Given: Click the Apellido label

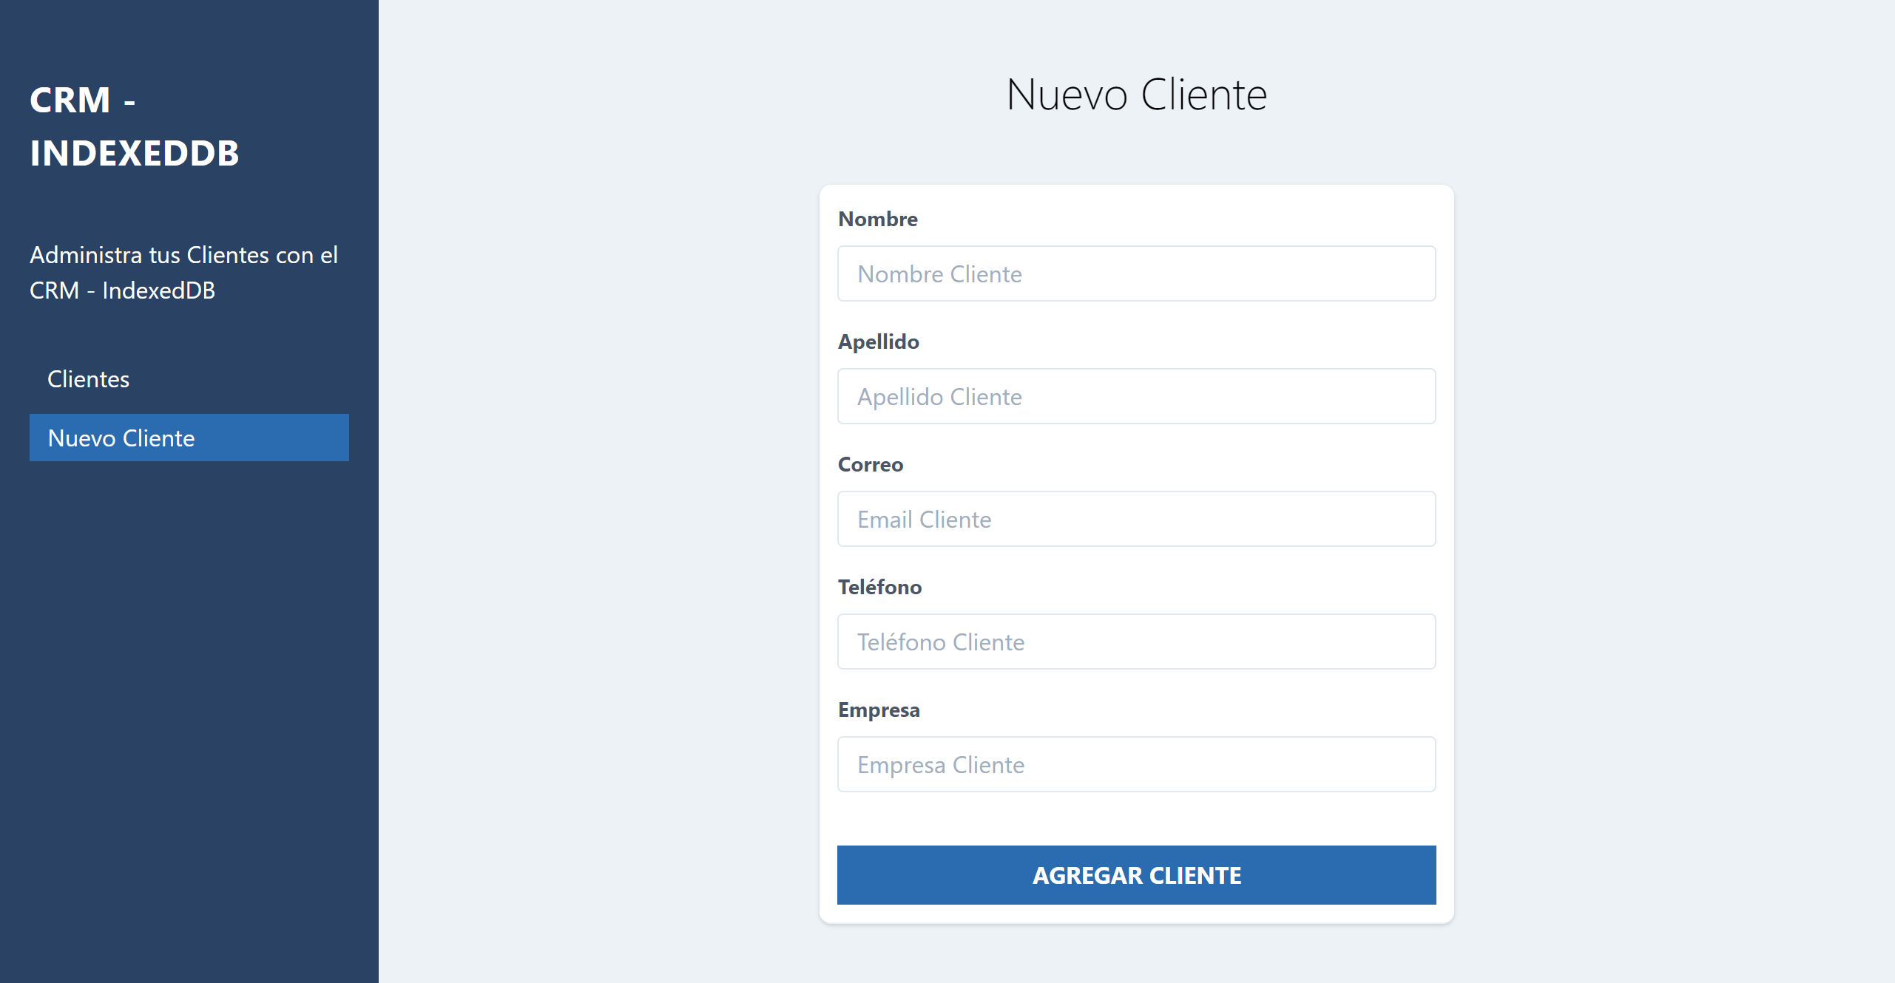Looking at the screenshot, I should 878,341.
